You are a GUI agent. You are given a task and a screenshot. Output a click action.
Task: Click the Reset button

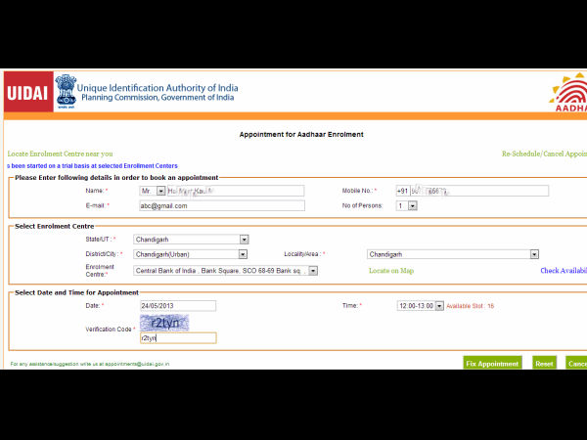pyautogui.click(x=544, y=363)
